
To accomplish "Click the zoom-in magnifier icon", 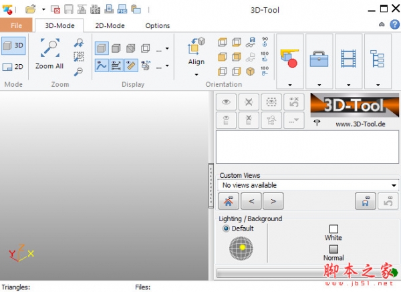I will 79,43.
